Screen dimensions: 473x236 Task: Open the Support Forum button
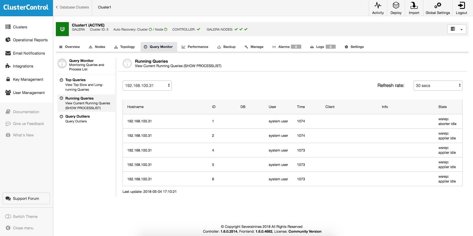(x=26, y=198)
